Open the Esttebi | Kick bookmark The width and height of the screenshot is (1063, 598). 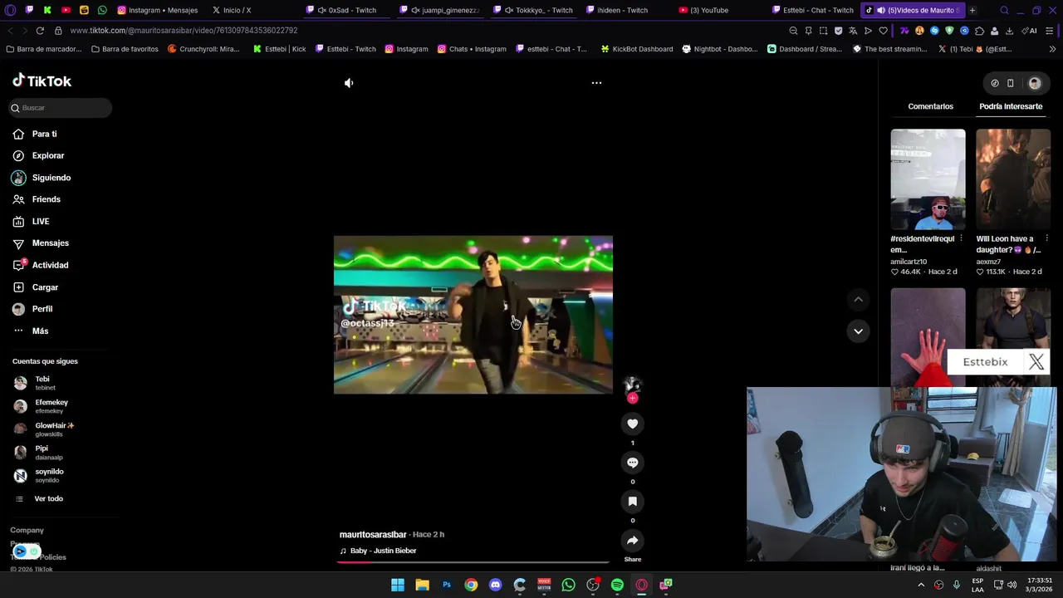(x=279, y=49)
